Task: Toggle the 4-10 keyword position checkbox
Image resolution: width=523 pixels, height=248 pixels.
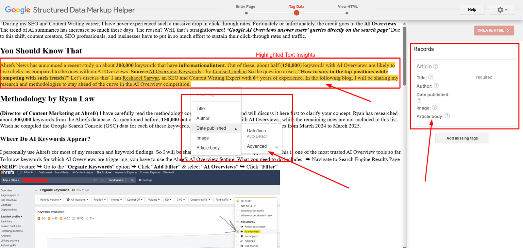Action: point(49,218)
